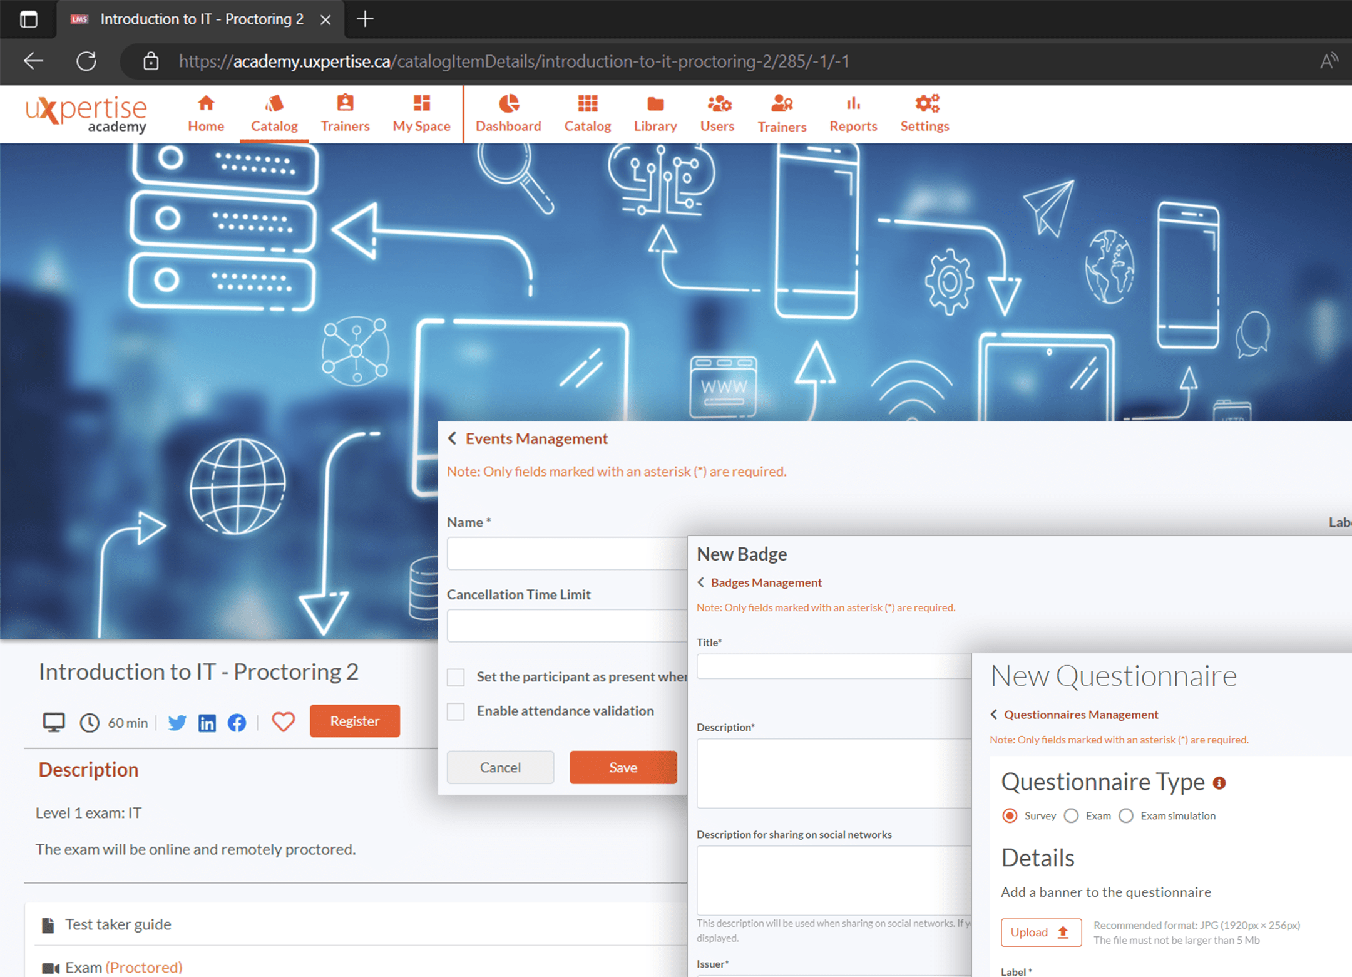This screenshot has height=977, width=1352.
Task: Save the event form
Action: [x=623, y=767]
